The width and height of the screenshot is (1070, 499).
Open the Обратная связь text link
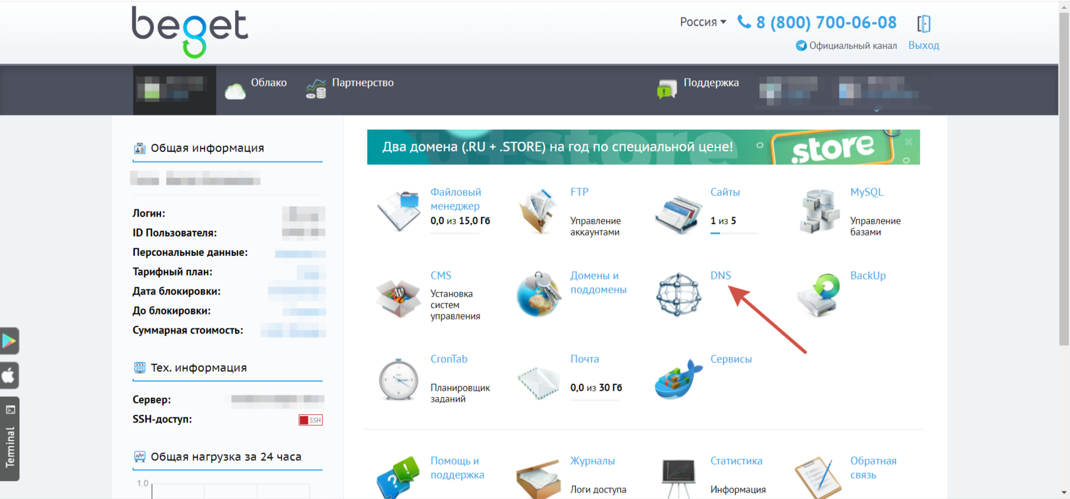pos(873,468)
